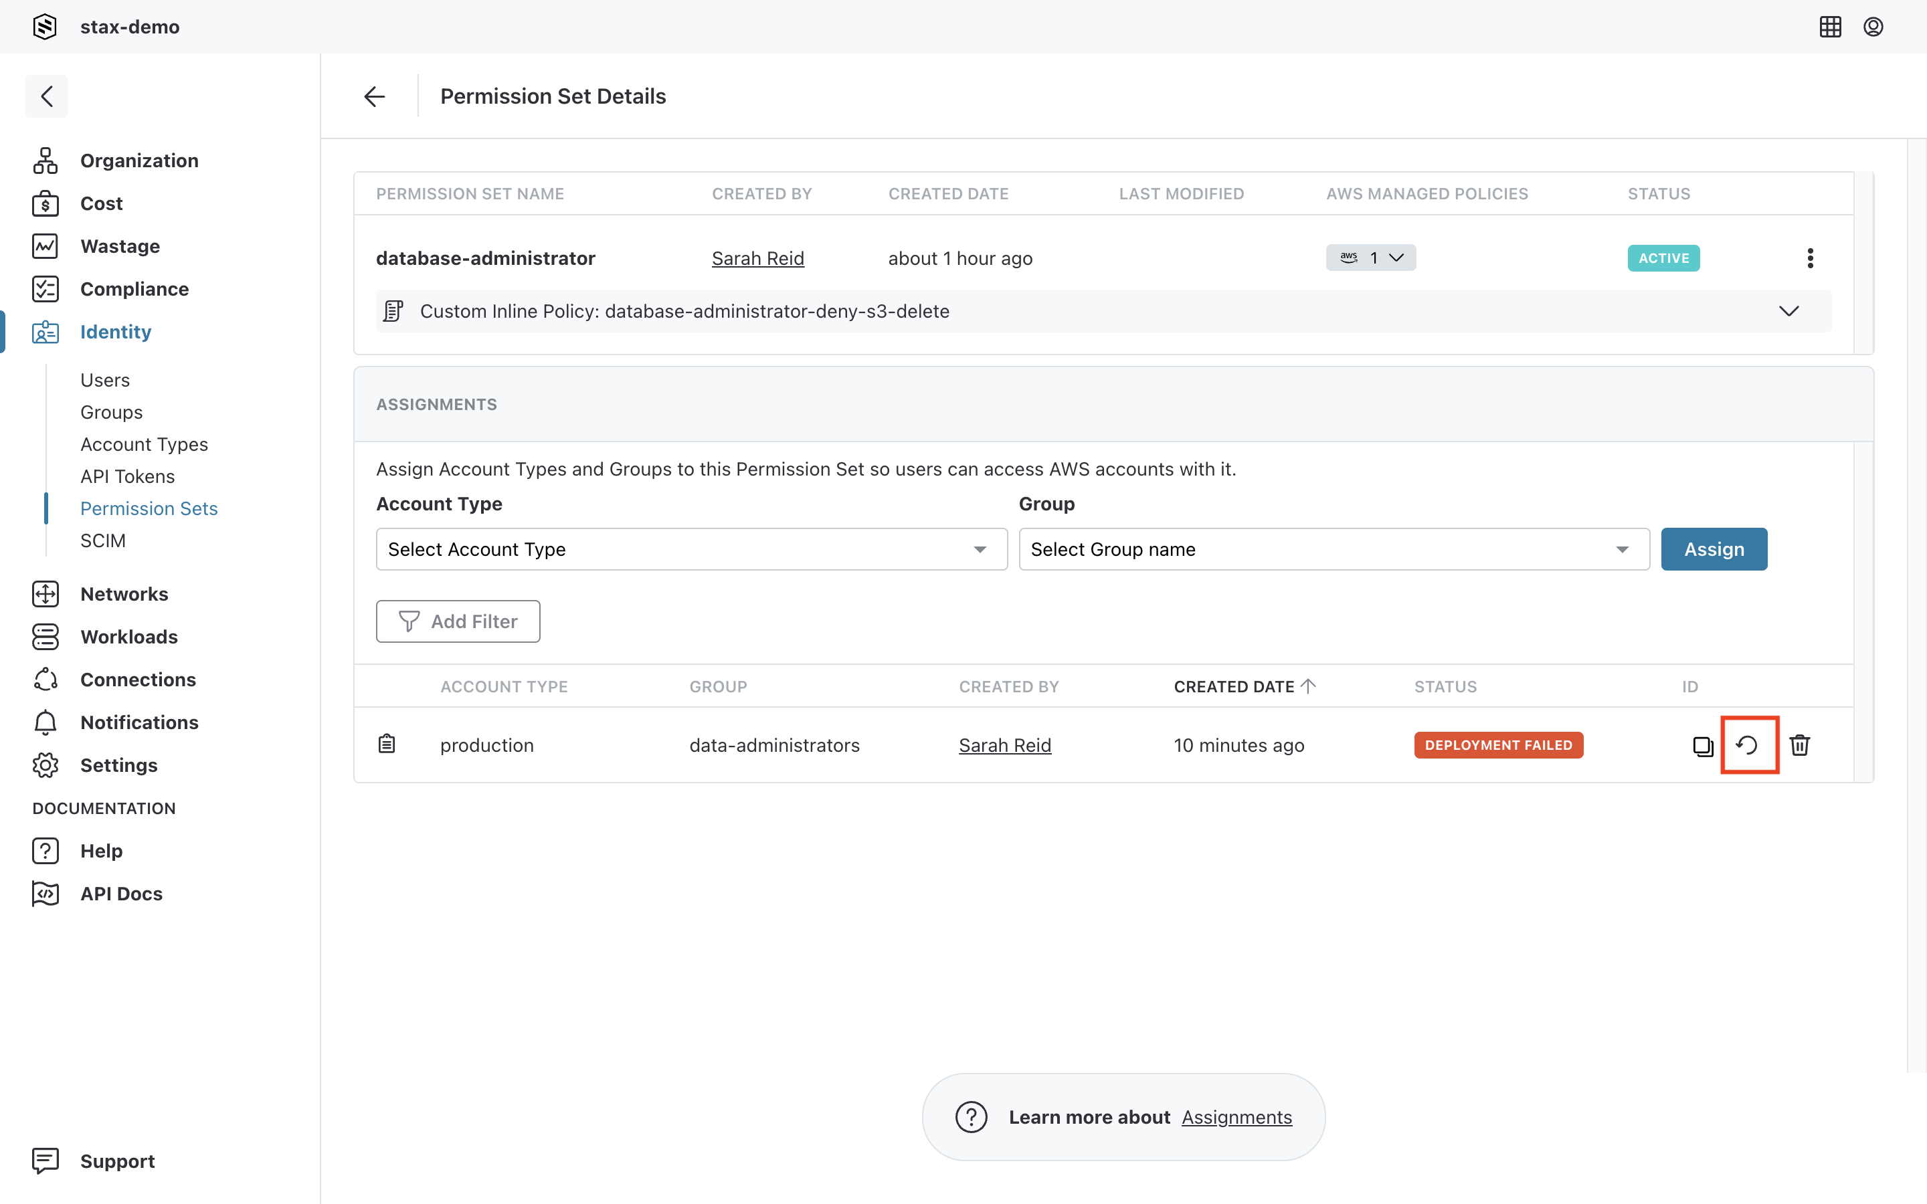Click the stax-demo organization name

point(130,26)
